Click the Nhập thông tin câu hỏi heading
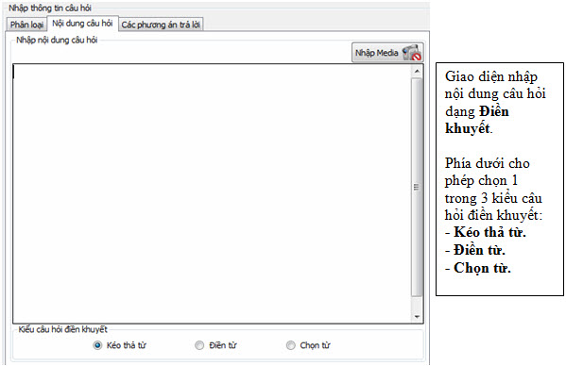The image size is (566, 366). point(50,8)
